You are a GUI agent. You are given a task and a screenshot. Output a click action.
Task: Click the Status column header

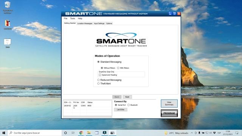click(x=90, y=102)
